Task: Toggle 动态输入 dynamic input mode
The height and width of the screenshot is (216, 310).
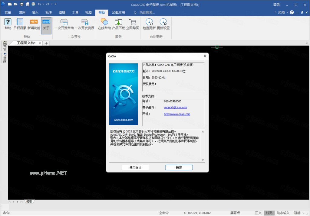Action: click(x=282, y=213)
